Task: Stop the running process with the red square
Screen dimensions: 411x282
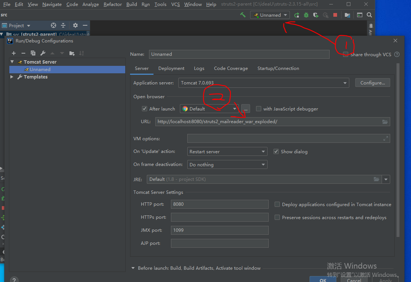Action: (335, 15)
